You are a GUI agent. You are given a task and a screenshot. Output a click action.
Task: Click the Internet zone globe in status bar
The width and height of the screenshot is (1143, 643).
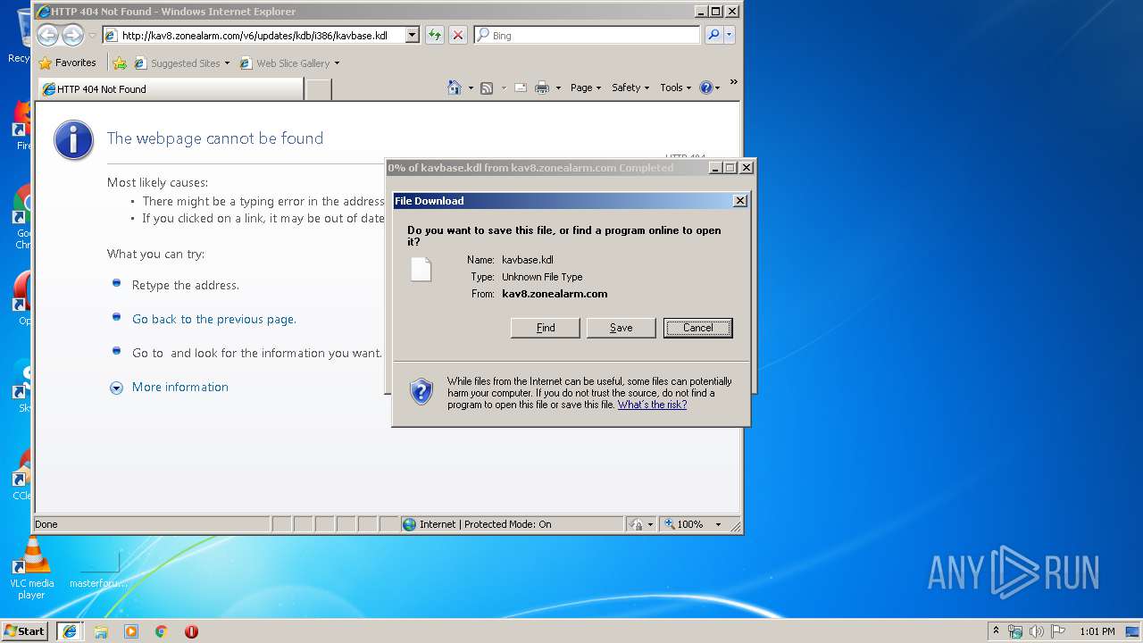pyautogui.click(x=410, y=524)
